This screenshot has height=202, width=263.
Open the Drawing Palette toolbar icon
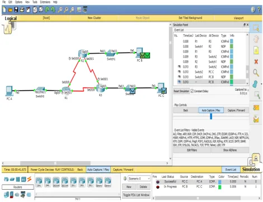pos(79,10)
